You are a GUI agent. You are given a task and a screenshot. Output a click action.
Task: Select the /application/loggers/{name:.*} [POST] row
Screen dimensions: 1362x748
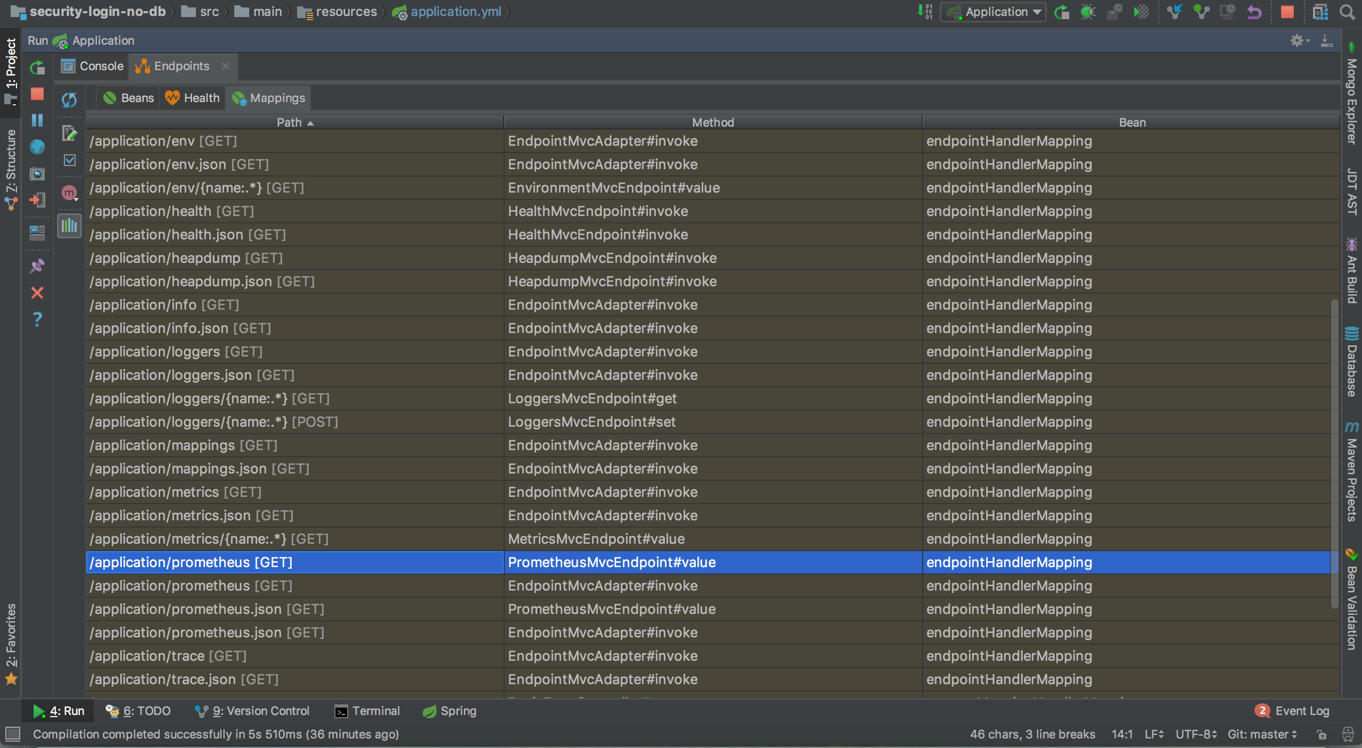708,422
